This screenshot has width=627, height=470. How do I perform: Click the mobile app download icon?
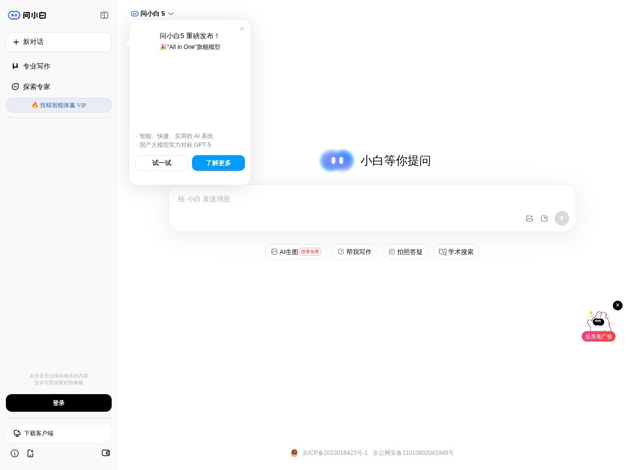30,453
